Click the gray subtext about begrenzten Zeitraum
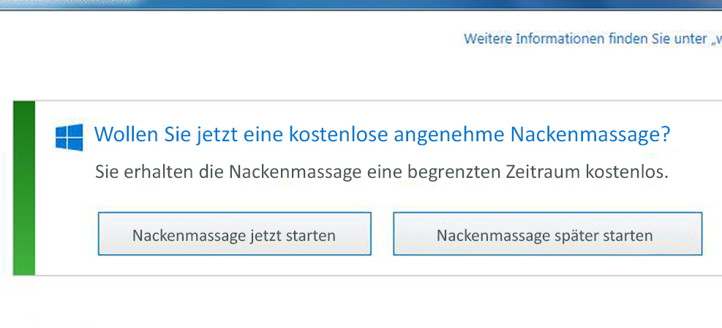 382,173
